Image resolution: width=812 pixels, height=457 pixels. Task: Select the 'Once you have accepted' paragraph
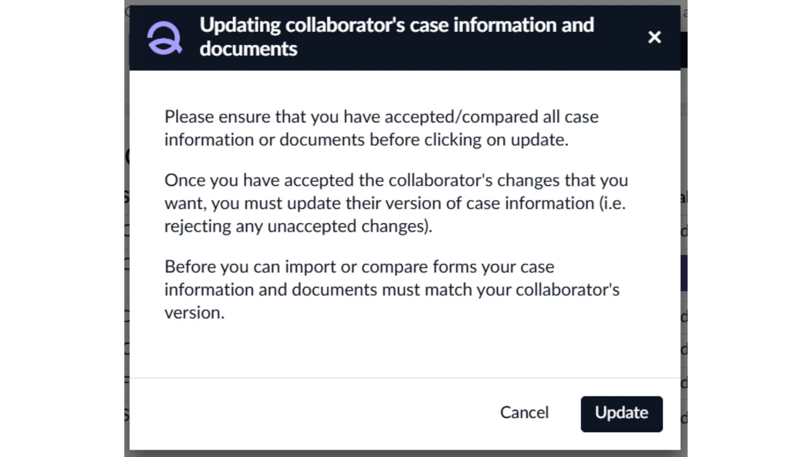click(396, 203)
